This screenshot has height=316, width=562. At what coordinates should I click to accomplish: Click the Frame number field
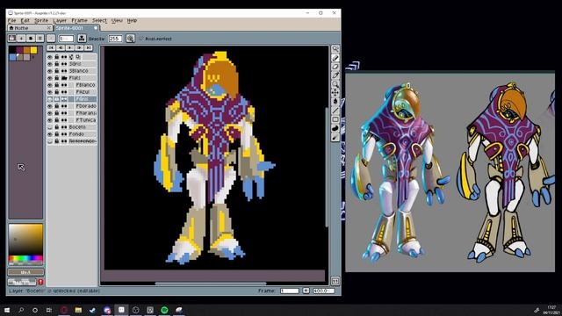[289, 291]
